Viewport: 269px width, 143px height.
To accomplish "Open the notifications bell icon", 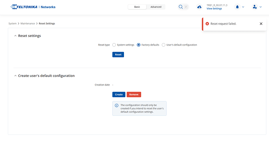I will point(237,7).
